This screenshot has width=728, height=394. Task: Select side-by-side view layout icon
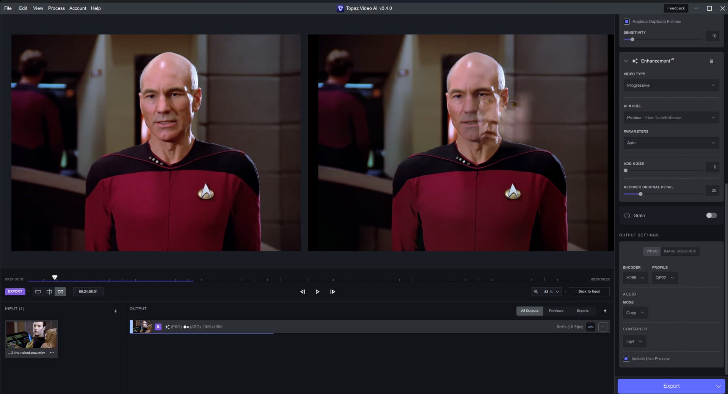click(x=60, y=292)
